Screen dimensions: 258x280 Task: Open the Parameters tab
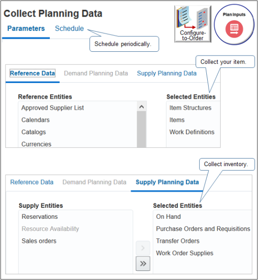coord(26,28)
